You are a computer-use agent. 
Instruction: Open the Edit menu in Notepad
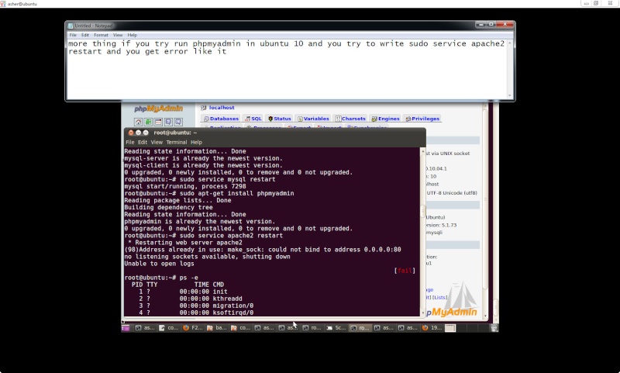tap(85, 35)
